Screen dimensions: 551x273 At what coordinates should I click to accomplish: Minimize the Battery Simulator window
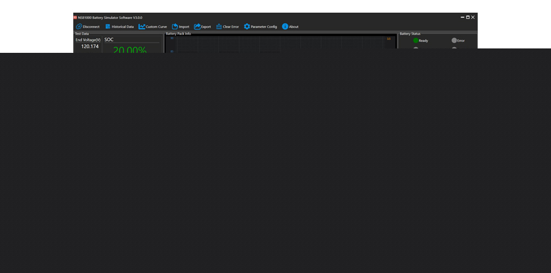point(462,17)
